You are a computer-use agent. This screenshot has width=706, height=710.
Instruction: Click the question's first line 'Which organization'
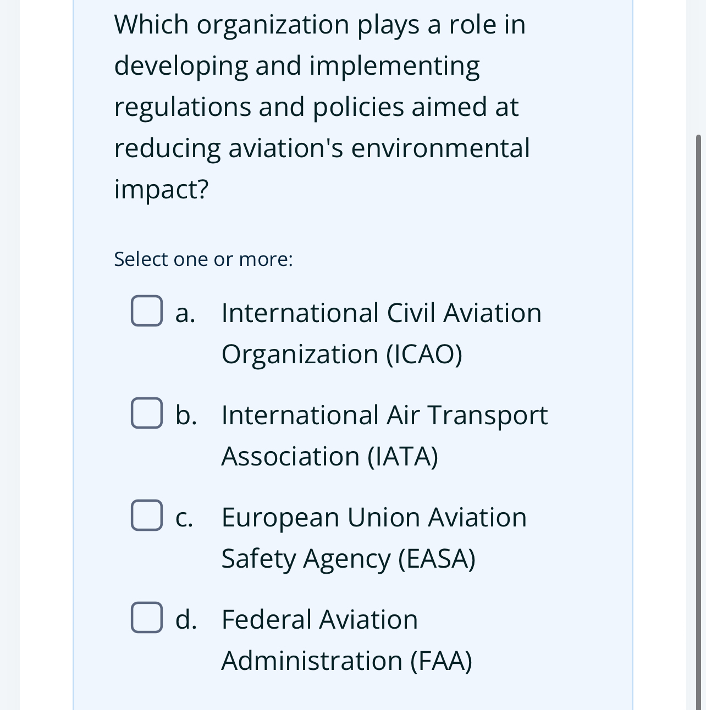click(231, 25)
